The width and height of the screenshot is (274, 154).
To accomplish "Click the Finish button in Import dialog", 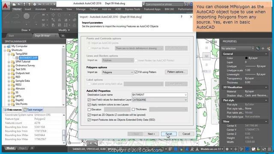I will (169, 134).
